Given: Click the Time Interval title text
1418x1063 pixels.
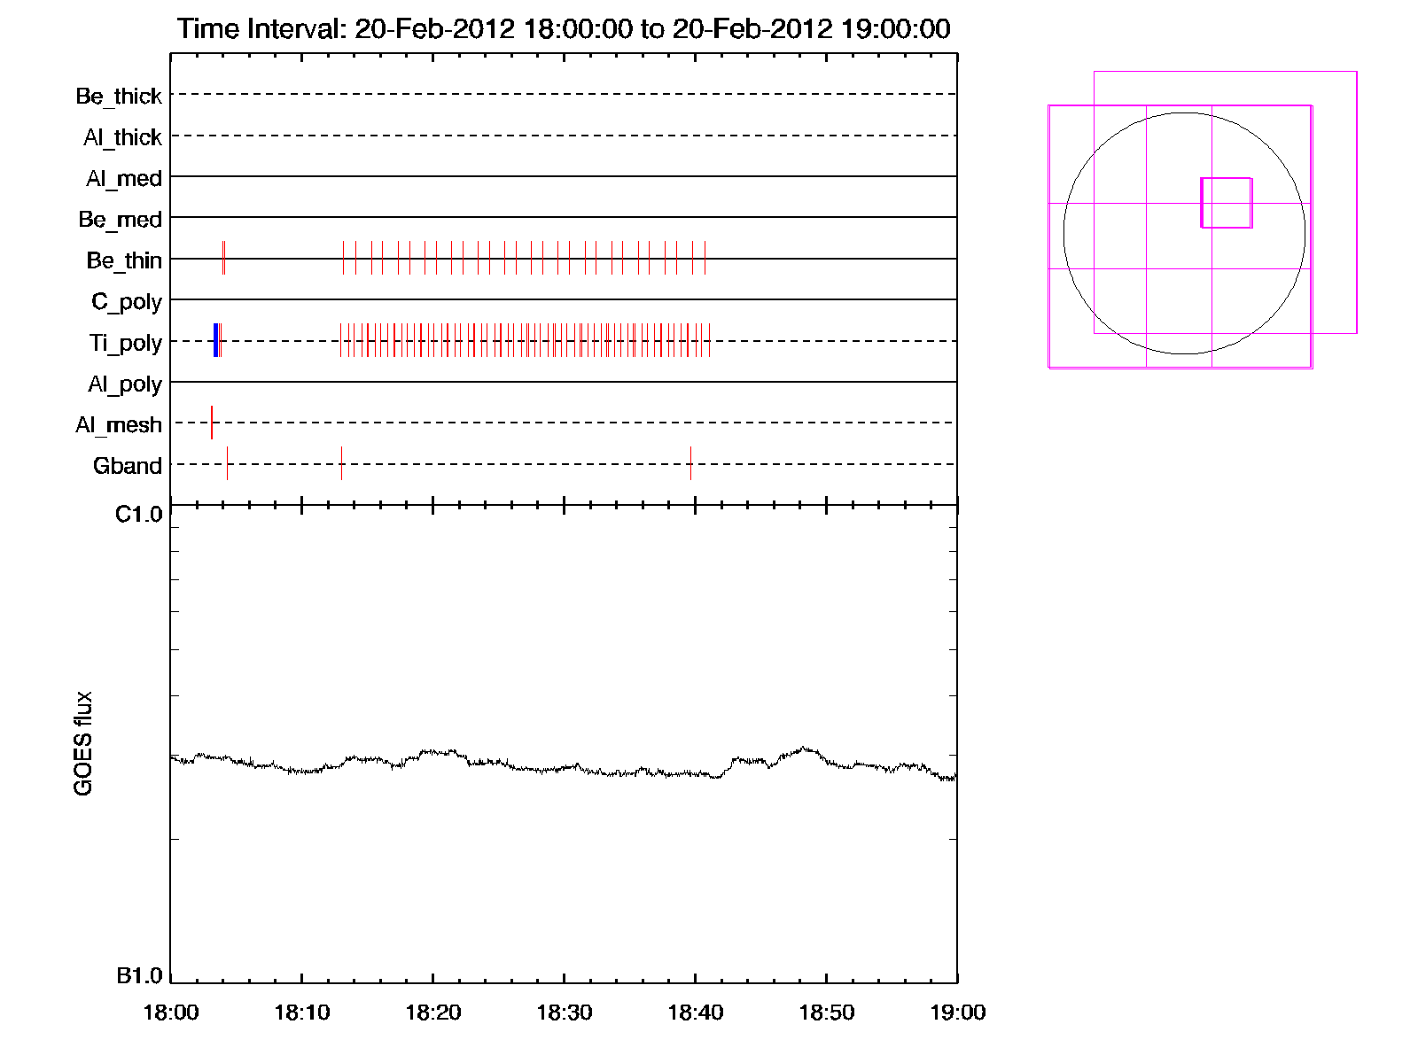Looking at the screenshot, I should pos(564,28).
